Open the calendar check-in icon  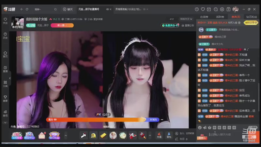click(209, 9)
